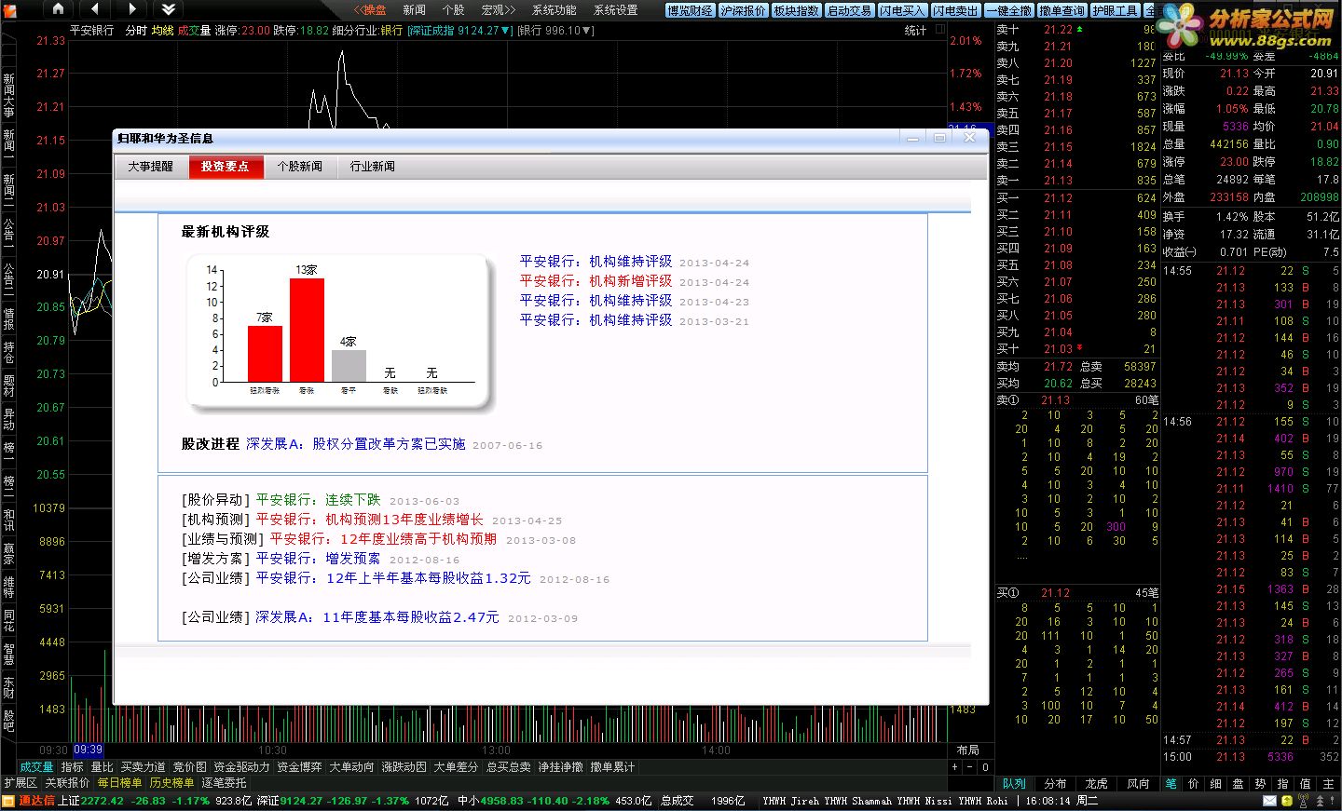1342x811 pixels.
Task: Click the signal tower icon in status bar
Action: point(1302,801)
